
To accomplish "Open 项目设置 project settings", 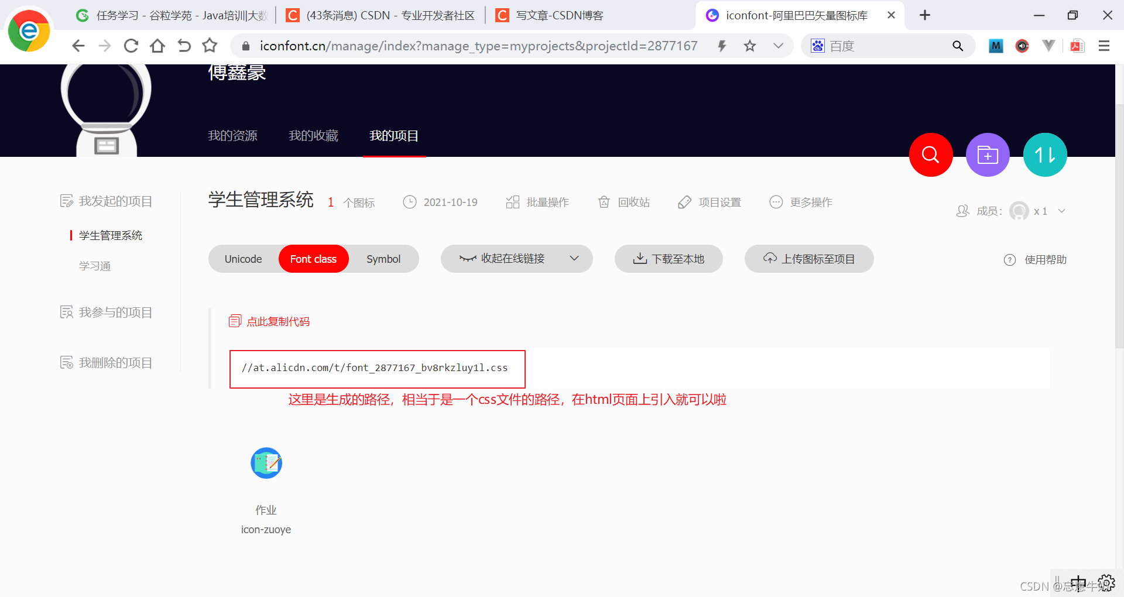I will click(x=709, y=202).
